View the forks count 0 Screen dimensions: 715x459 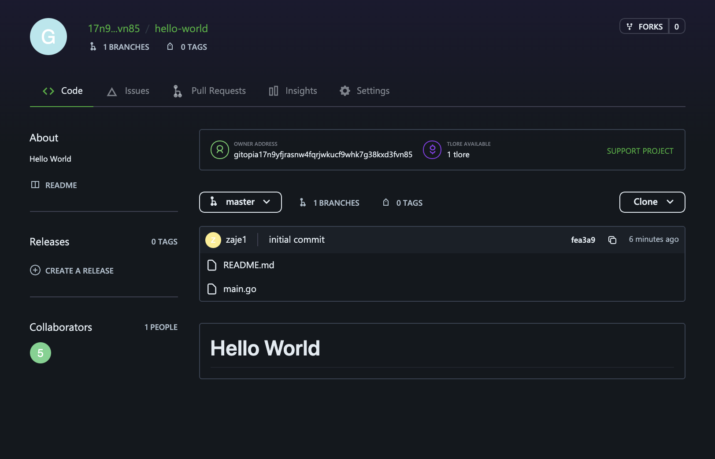[677, 26]
